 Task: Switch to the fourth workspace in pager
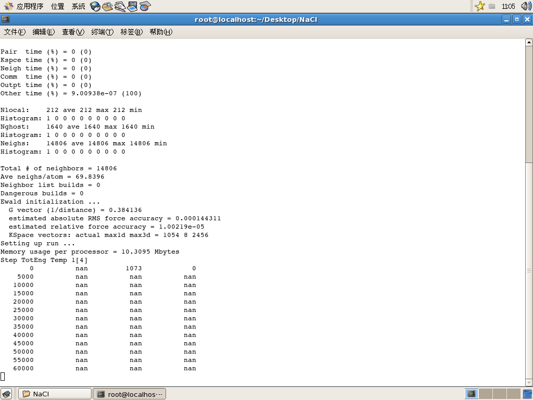tap(513, 394)
